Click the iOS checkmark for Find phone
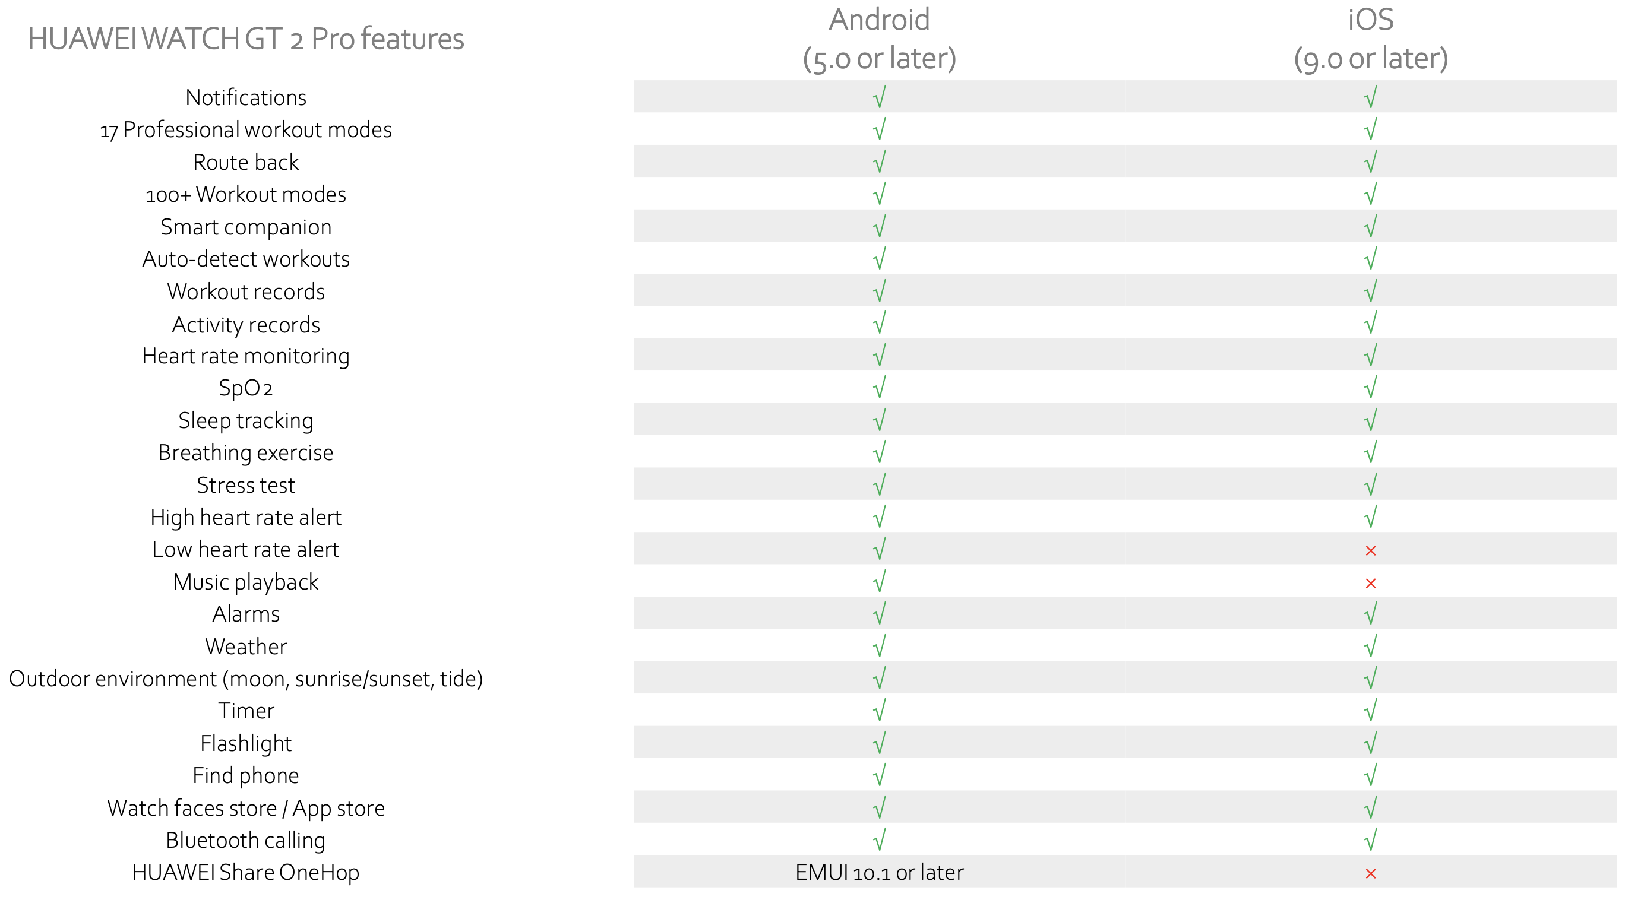 [x=1370, y=775]
